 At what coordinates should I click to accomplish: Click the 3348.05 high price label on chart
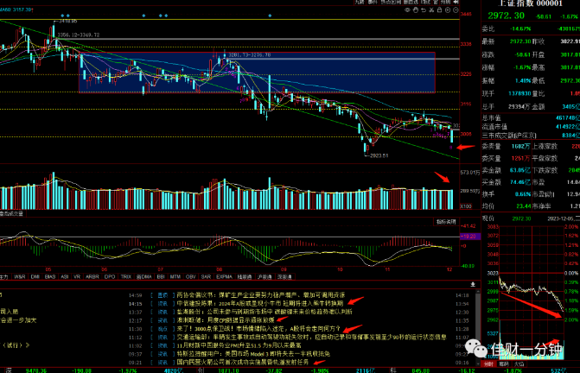coord(67,22)
